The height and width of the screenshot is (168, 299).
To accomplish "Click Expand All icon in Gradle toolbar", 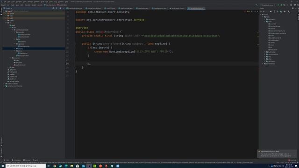I will tap(275, 11).
